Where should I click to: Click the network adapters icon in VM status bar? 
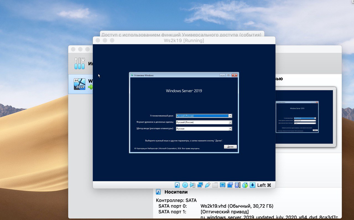200,185
